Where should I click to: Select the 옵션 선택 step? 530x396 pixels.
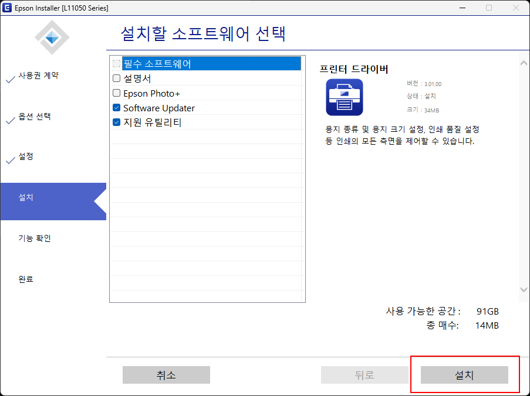(x=35, y=117)
